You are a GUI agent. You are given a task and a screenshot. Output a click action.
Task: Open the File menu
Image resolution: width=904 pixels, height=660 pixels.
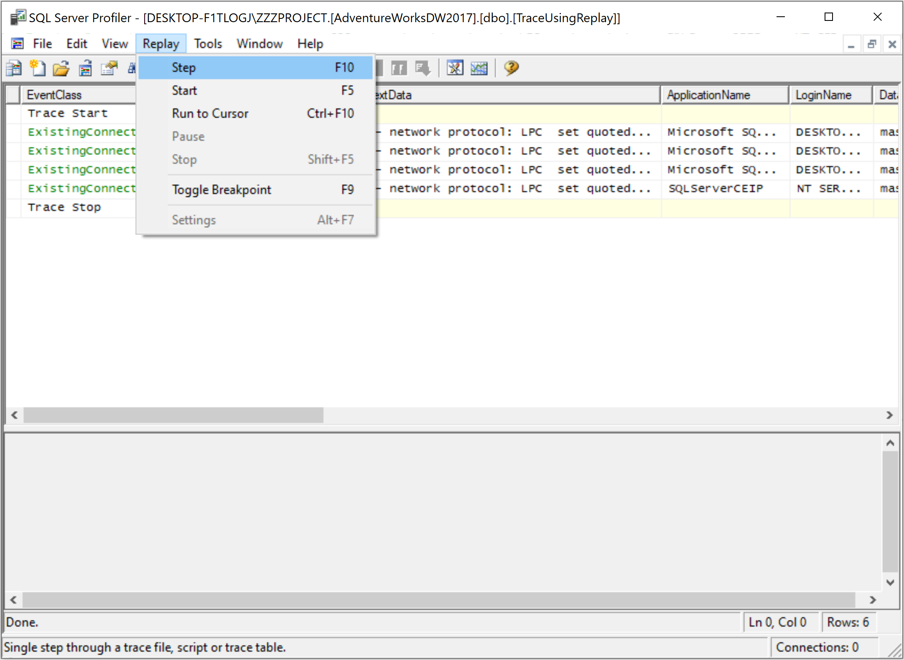click(x=42, y=44)
